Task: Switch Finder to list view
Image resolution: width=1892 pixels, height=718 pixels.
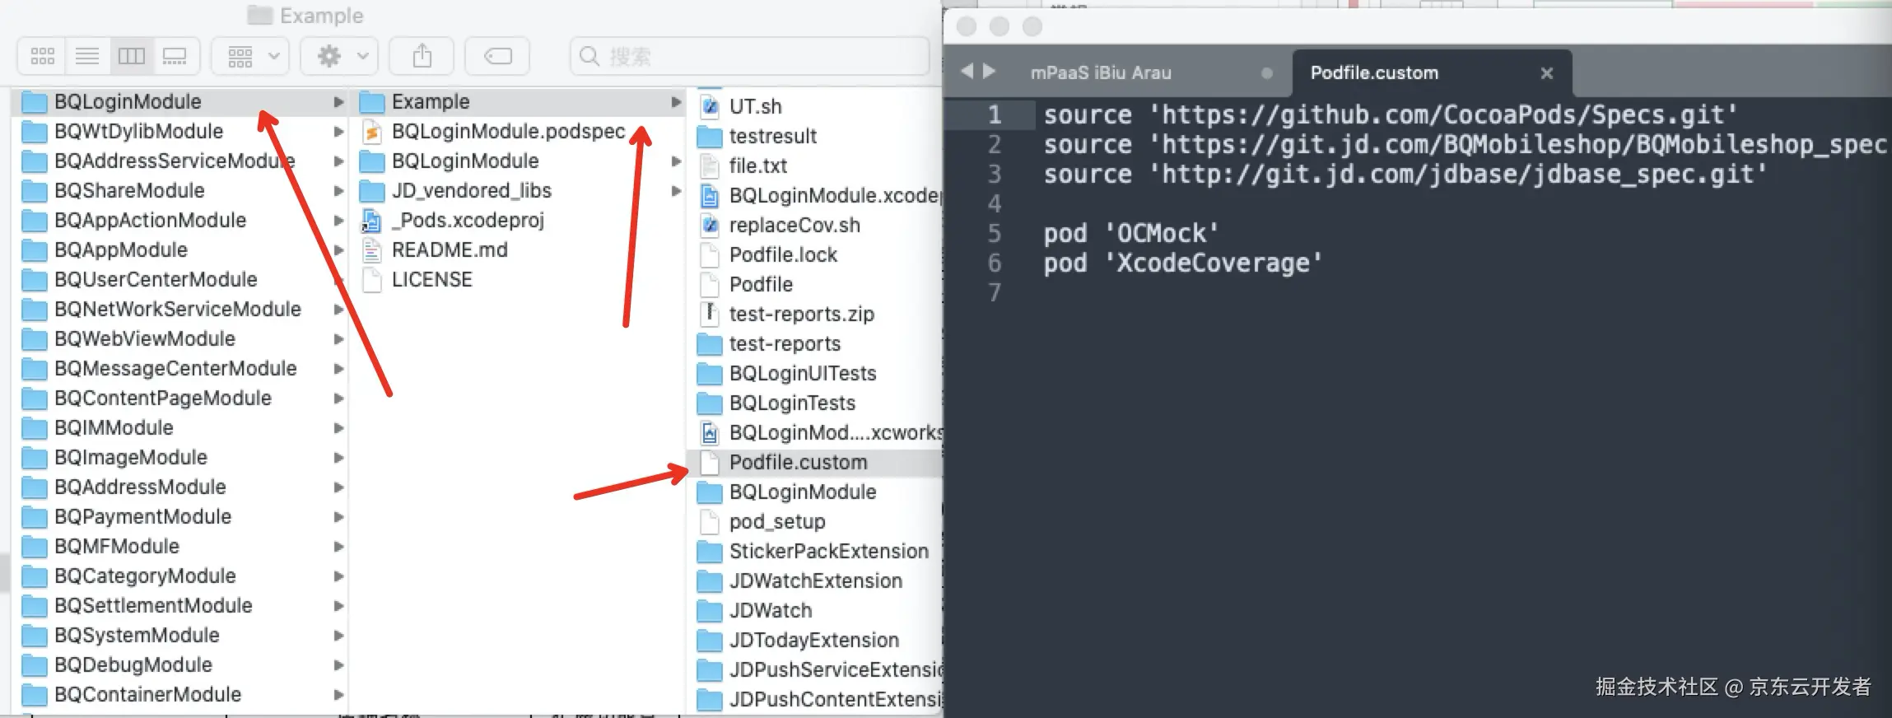Action: click(87, 56)
